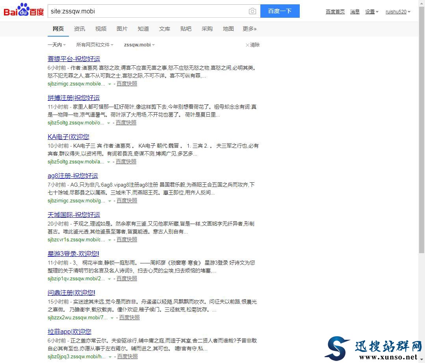Open result ag8注册-祝您好运
The height and width of the screenshot is (363, 425).
tap(73, 176)
